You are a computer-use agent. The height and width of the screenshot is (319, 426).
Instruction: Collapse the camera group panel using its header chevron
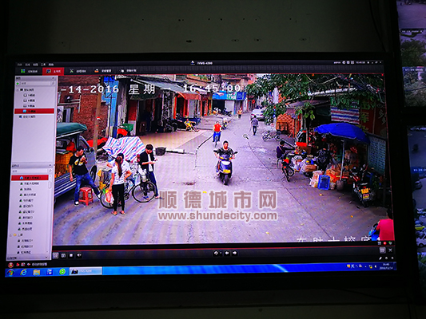[50, 165]
